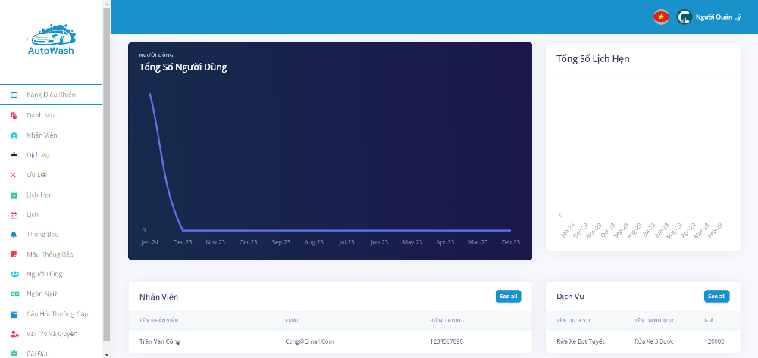Open Bảng Điều Khiển dashboard menu item
Viewport: 758px width, 358px height.
click(x=51, y=95)
